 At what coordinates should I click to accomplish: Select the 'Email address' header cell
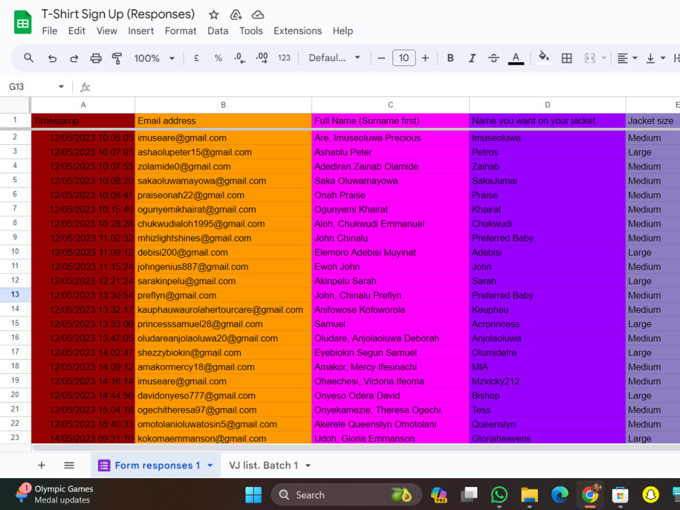pyautogui.click(x=223, y=120)
